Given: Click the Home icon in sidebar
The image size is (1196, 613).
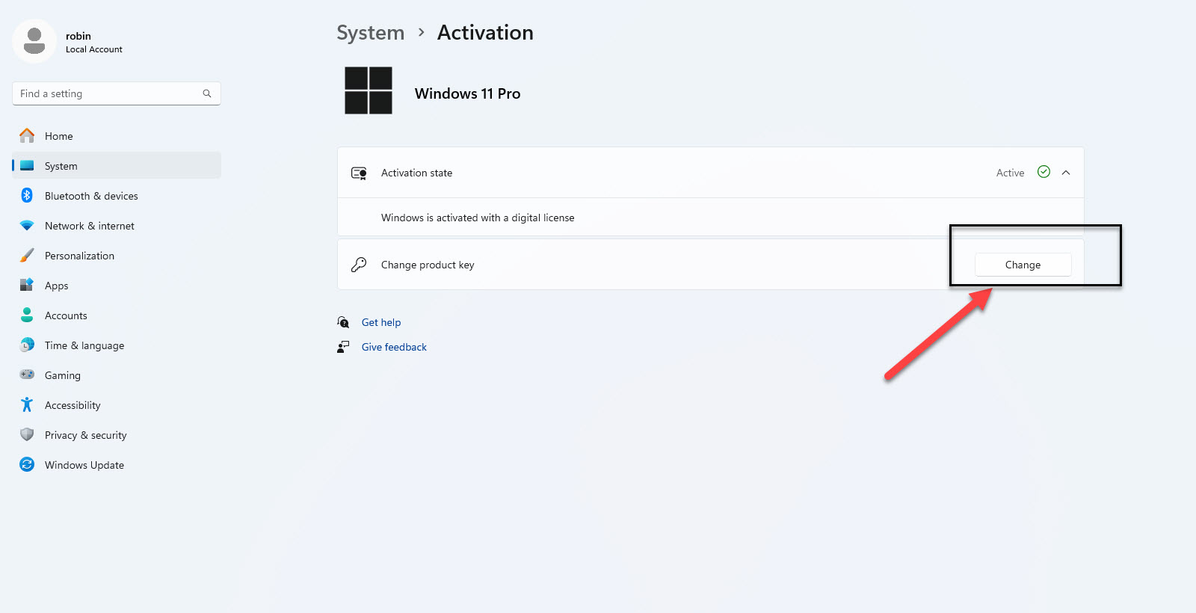Looking at the screenshot, I should (27, 136).
